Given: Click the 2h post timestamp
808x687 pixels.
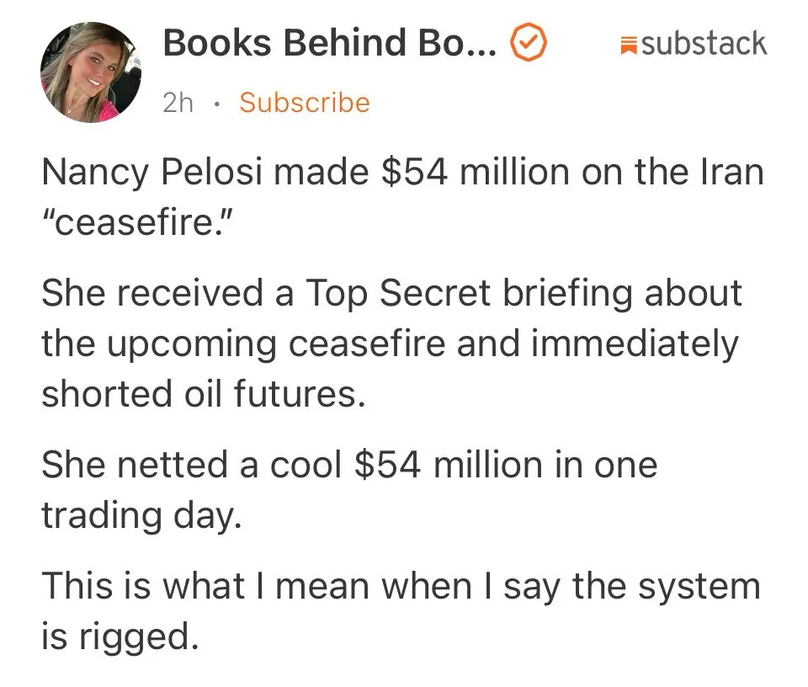Looking at the screenshot, I should 178,103.
